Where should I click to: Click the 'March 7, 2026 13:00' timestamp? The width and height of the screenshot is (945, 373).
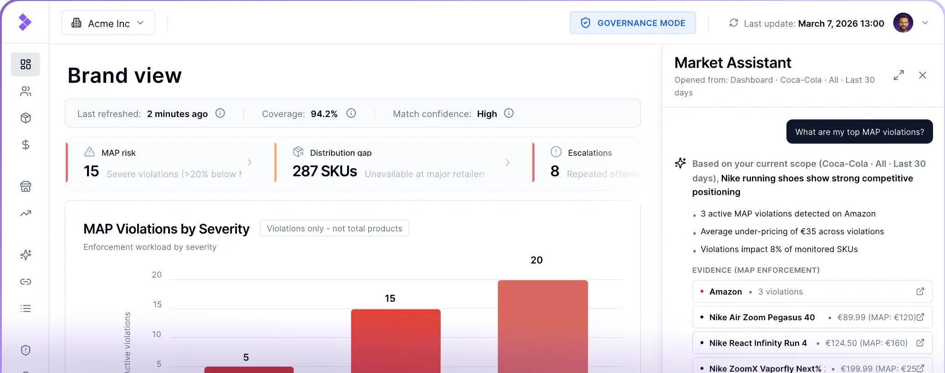coord(841,23)
